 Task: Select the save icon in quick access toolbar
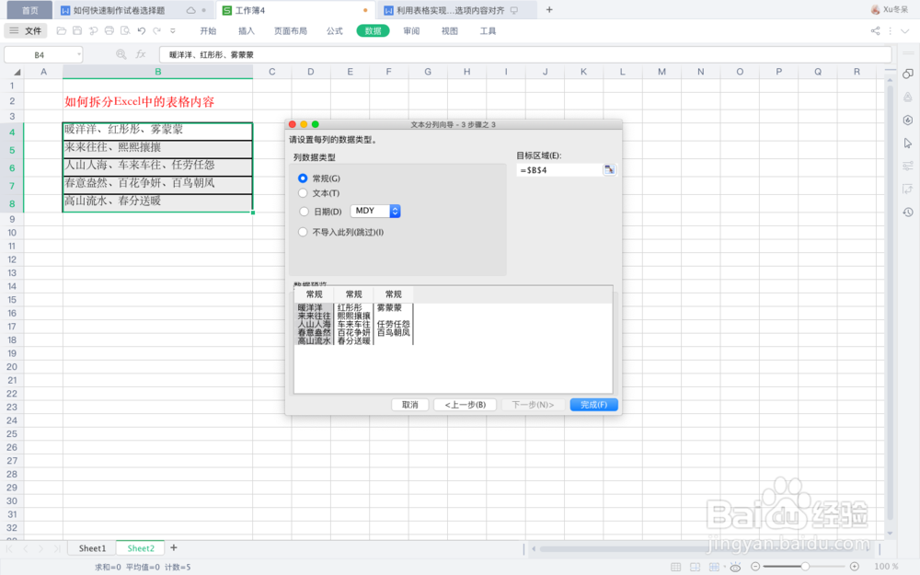[77, 29]
